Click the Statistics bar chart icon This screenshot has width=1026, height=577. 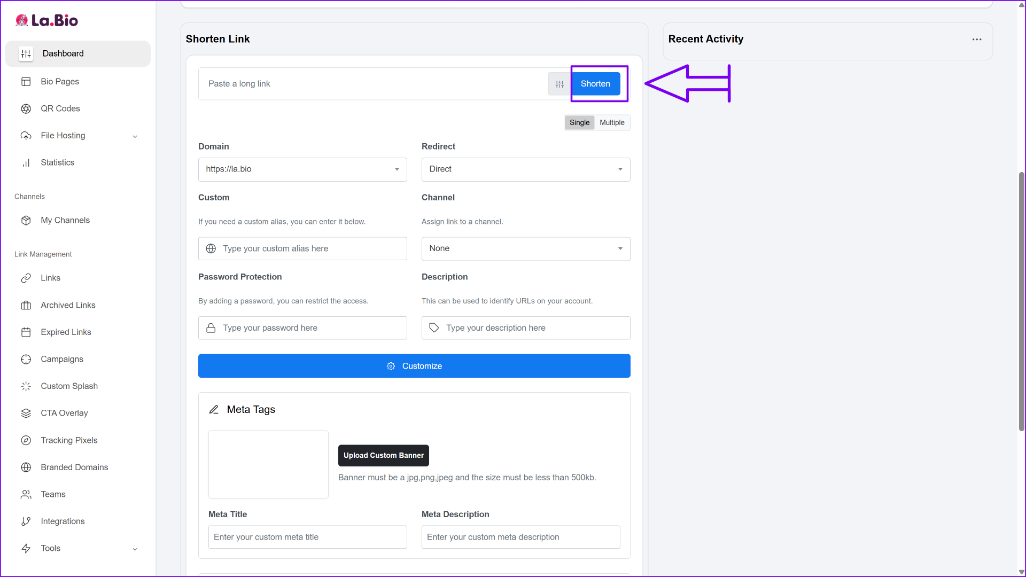(26, 163)
